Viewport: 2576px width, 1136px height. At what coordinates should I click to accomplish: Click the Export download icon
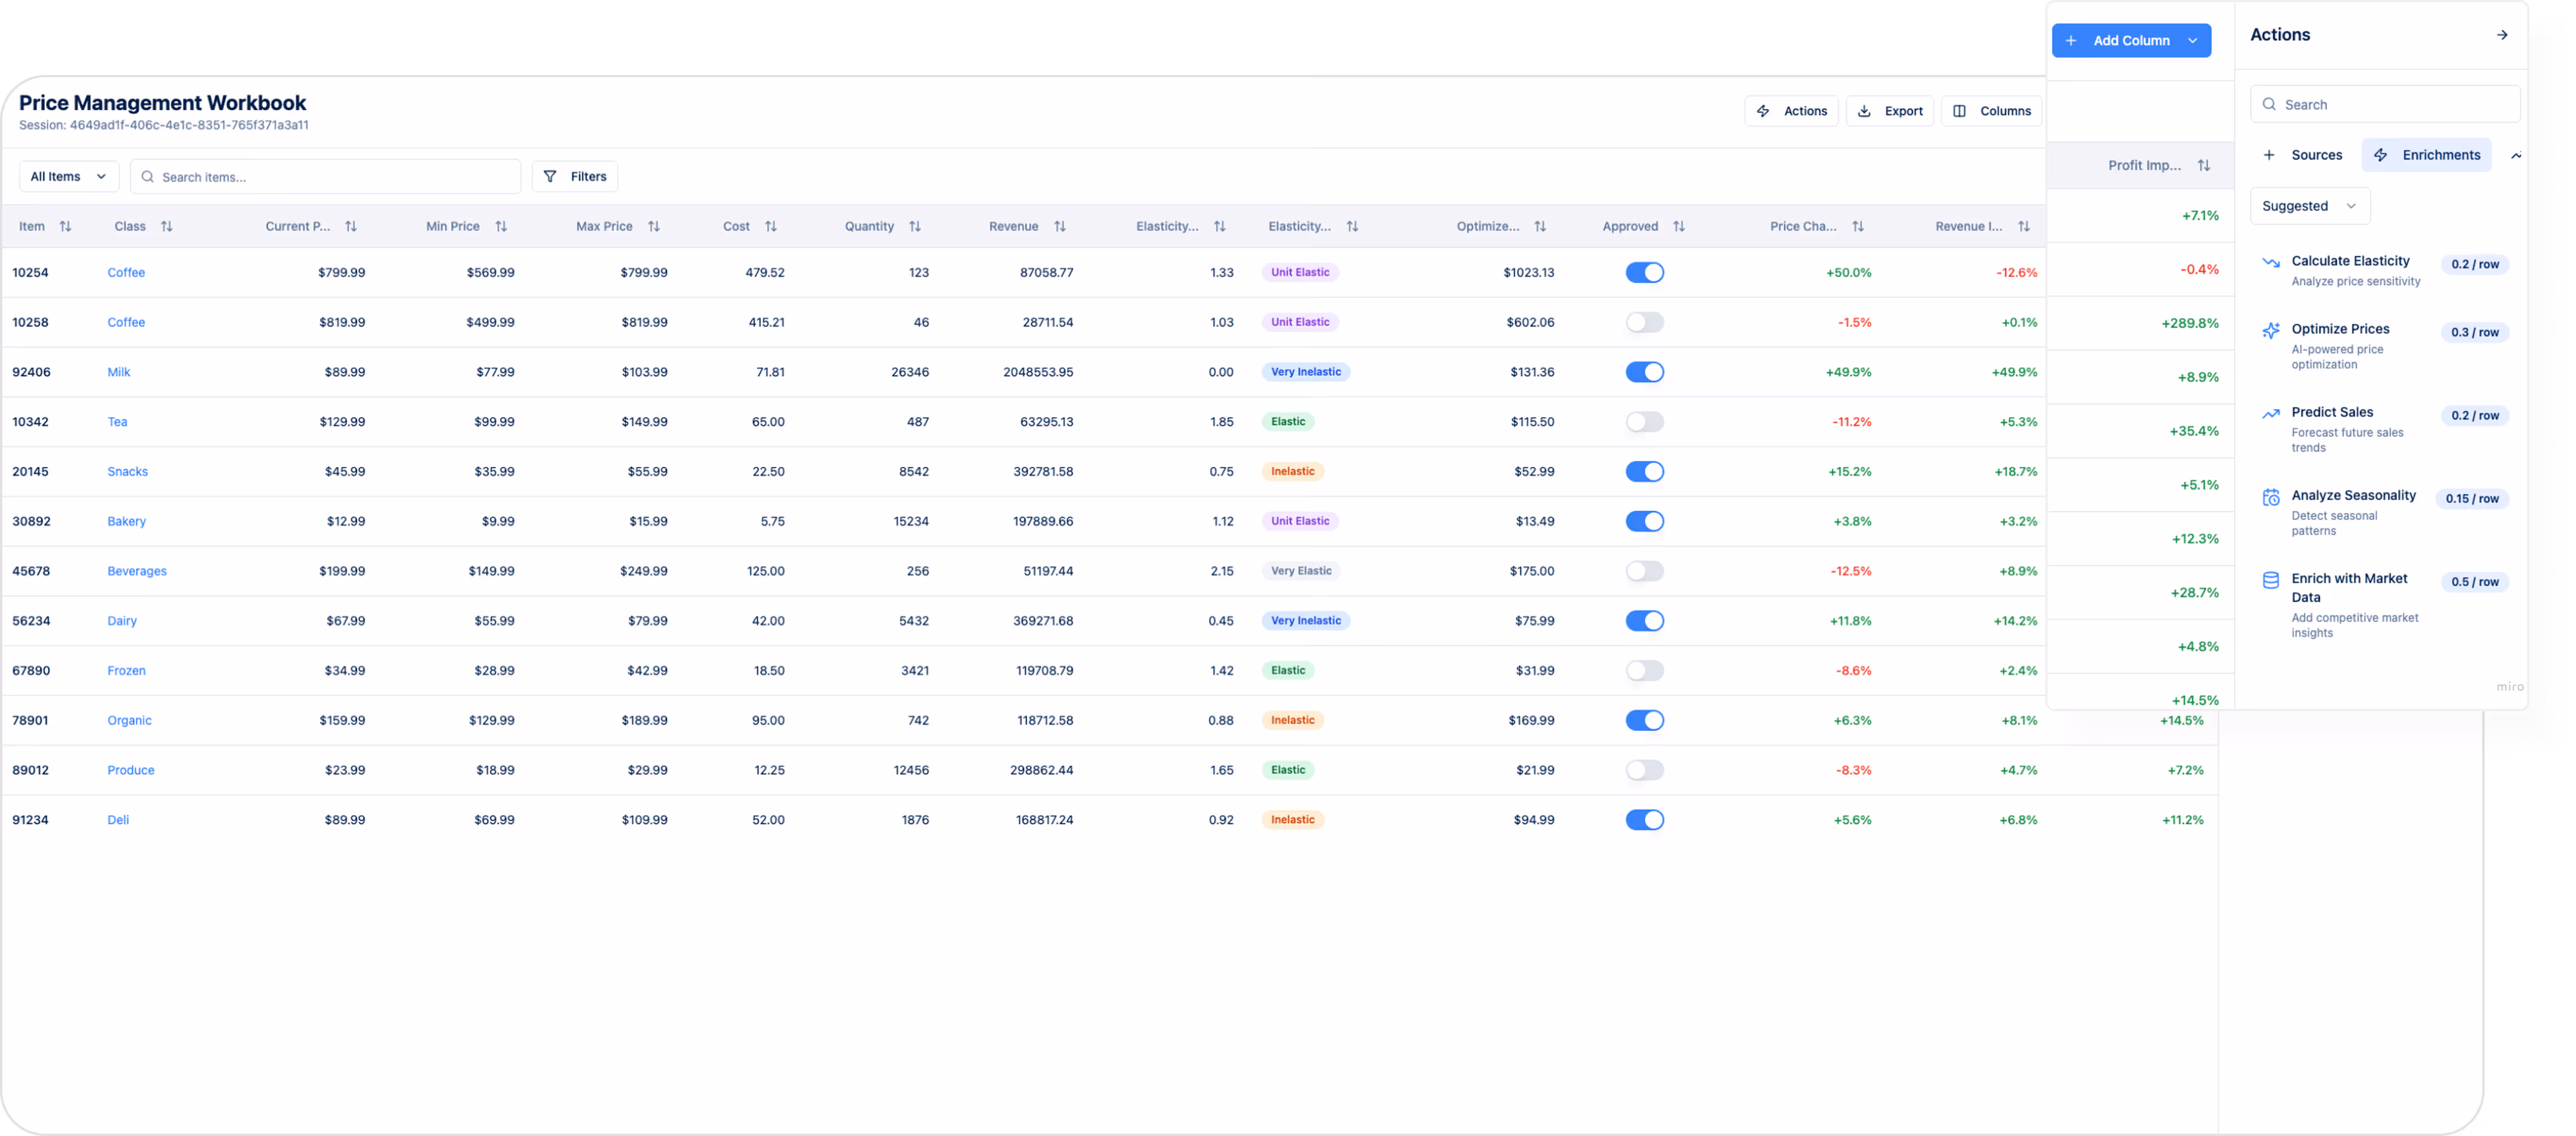coord(1864,110)
